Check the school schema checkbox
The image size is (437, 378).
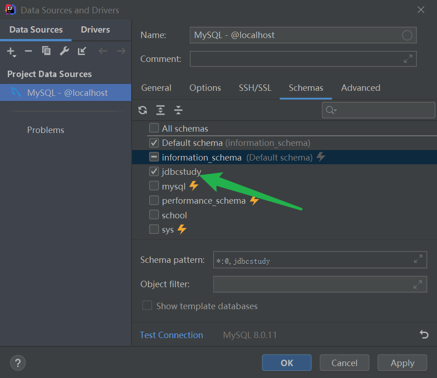[154, 215]
